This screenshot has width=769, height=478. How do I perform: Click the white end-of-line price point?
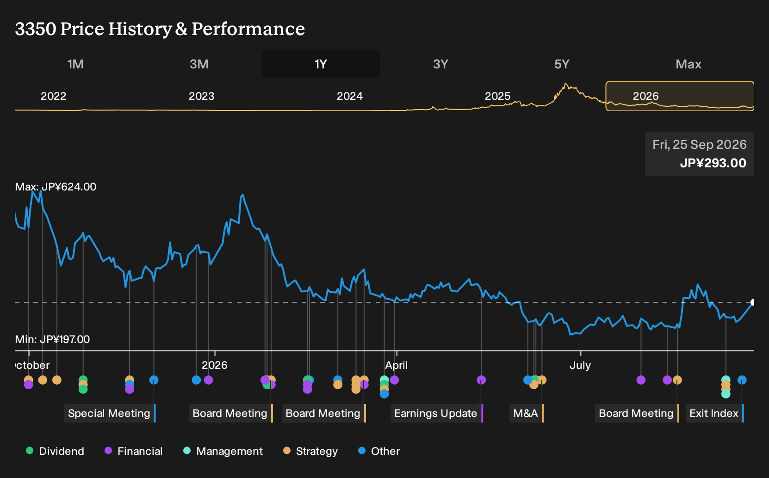click(x=753, y=302)
